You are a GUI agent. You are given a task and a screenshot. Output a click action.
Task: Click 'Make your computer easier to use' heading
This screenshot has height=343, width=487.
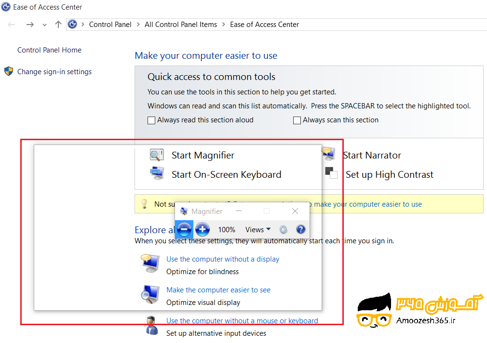click(x=206, y=55)
